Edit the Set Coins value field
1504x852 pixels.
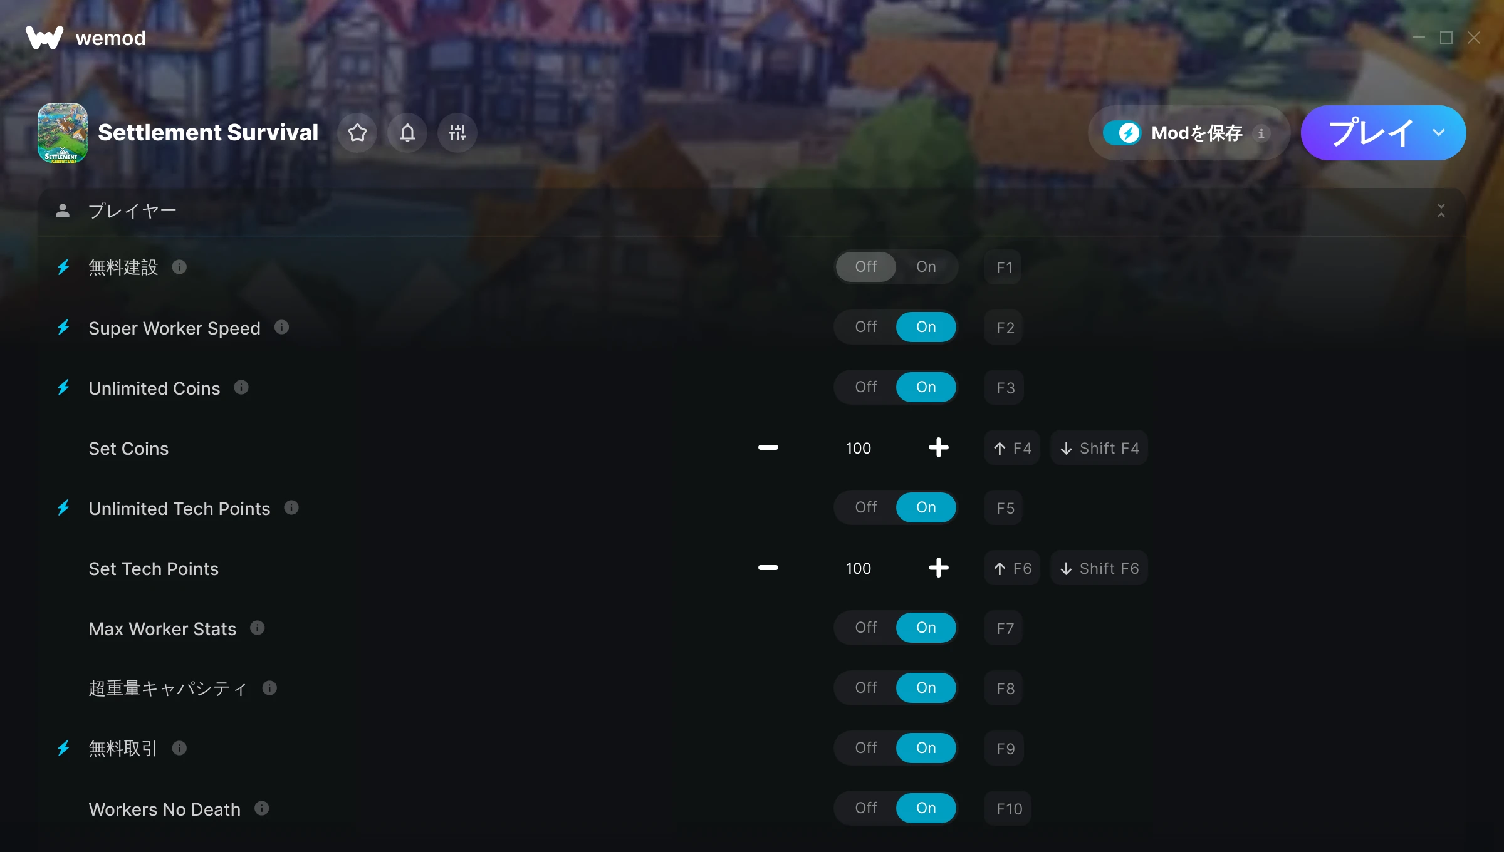tap(858, 448)
